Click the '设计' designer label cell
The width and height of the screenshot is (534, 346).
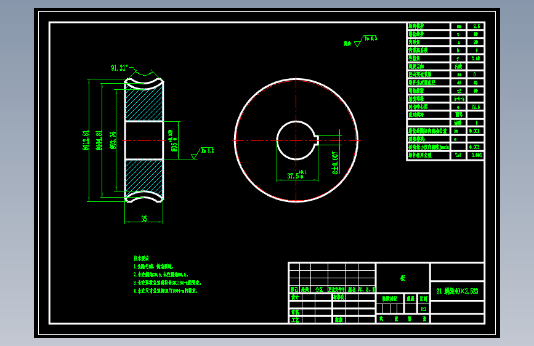(x=295, y=297)
